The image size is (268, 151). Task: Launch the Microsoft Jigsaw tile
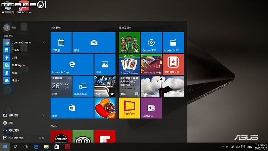(x=151, y=65)
